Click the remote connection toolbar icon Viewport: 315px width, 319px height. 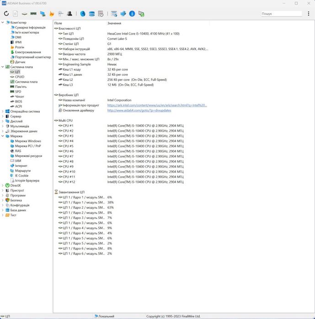click(x=141, y=14)
